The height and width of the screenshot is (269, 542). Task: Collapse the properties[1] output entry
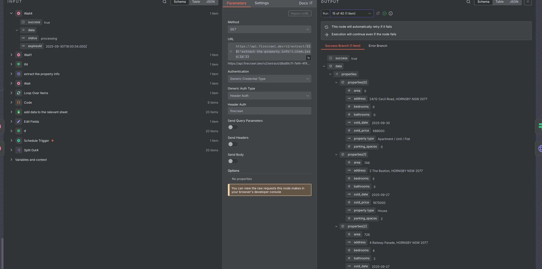(x=336, y=155)
